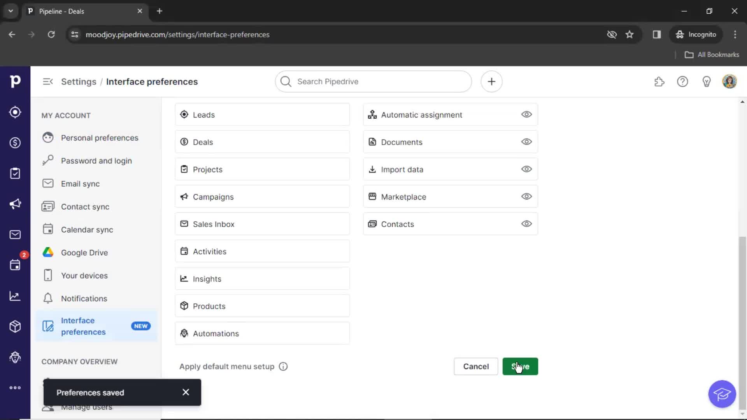Select the Activities icon
The width and height of the screenshot is (747, 420).
(184, 251)
